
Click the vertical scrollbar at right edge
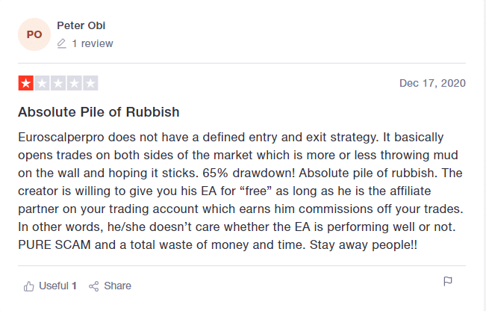tap(485, 155)
